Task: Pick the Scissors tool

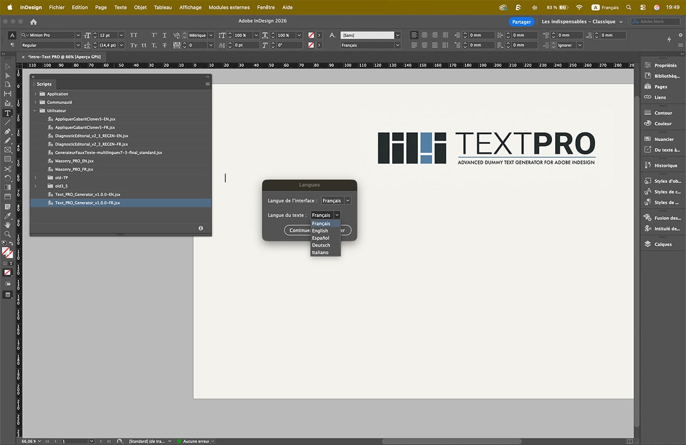Action: (8, 169)
